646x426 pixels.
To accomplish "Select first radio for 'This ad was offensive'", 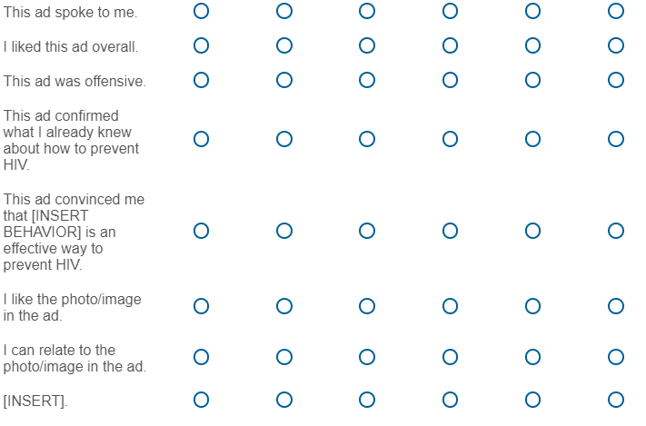I will (201, 80).
